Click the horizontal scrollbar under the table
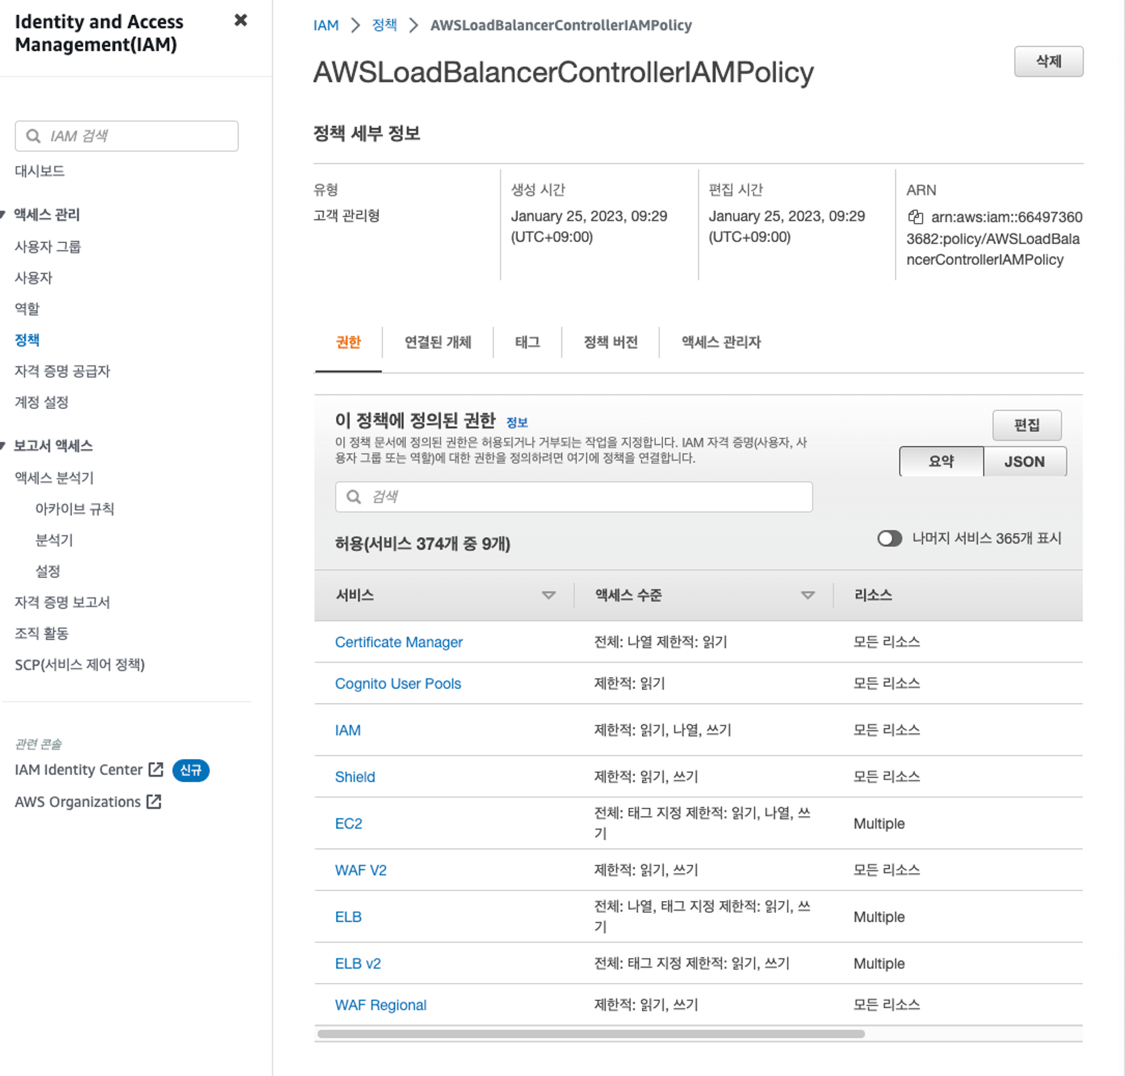The image size is (1125, 1076). (591, 1034)
